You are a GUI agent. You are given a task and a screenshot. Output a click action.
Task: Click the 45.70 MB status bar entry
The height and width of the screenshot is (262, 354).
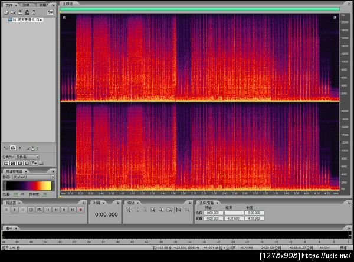point(247,248)
